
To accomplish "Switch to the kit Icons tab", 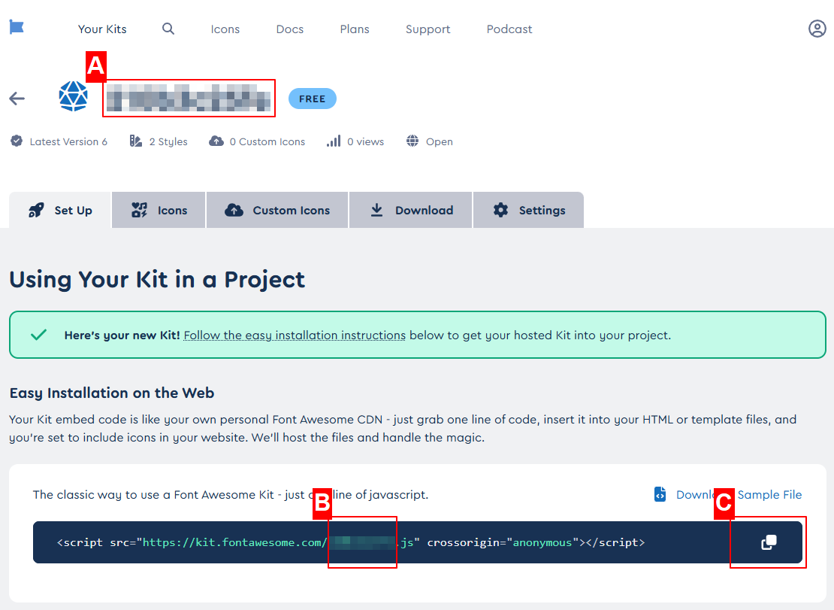I will [x=159, y=211].
